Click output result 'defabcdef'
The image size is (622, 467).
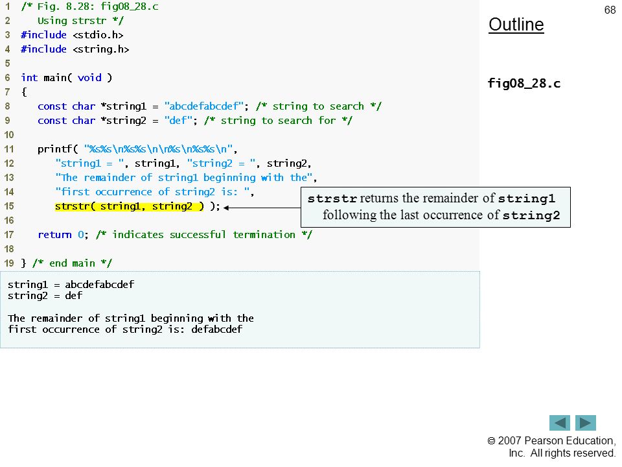[x=216, y=329]
